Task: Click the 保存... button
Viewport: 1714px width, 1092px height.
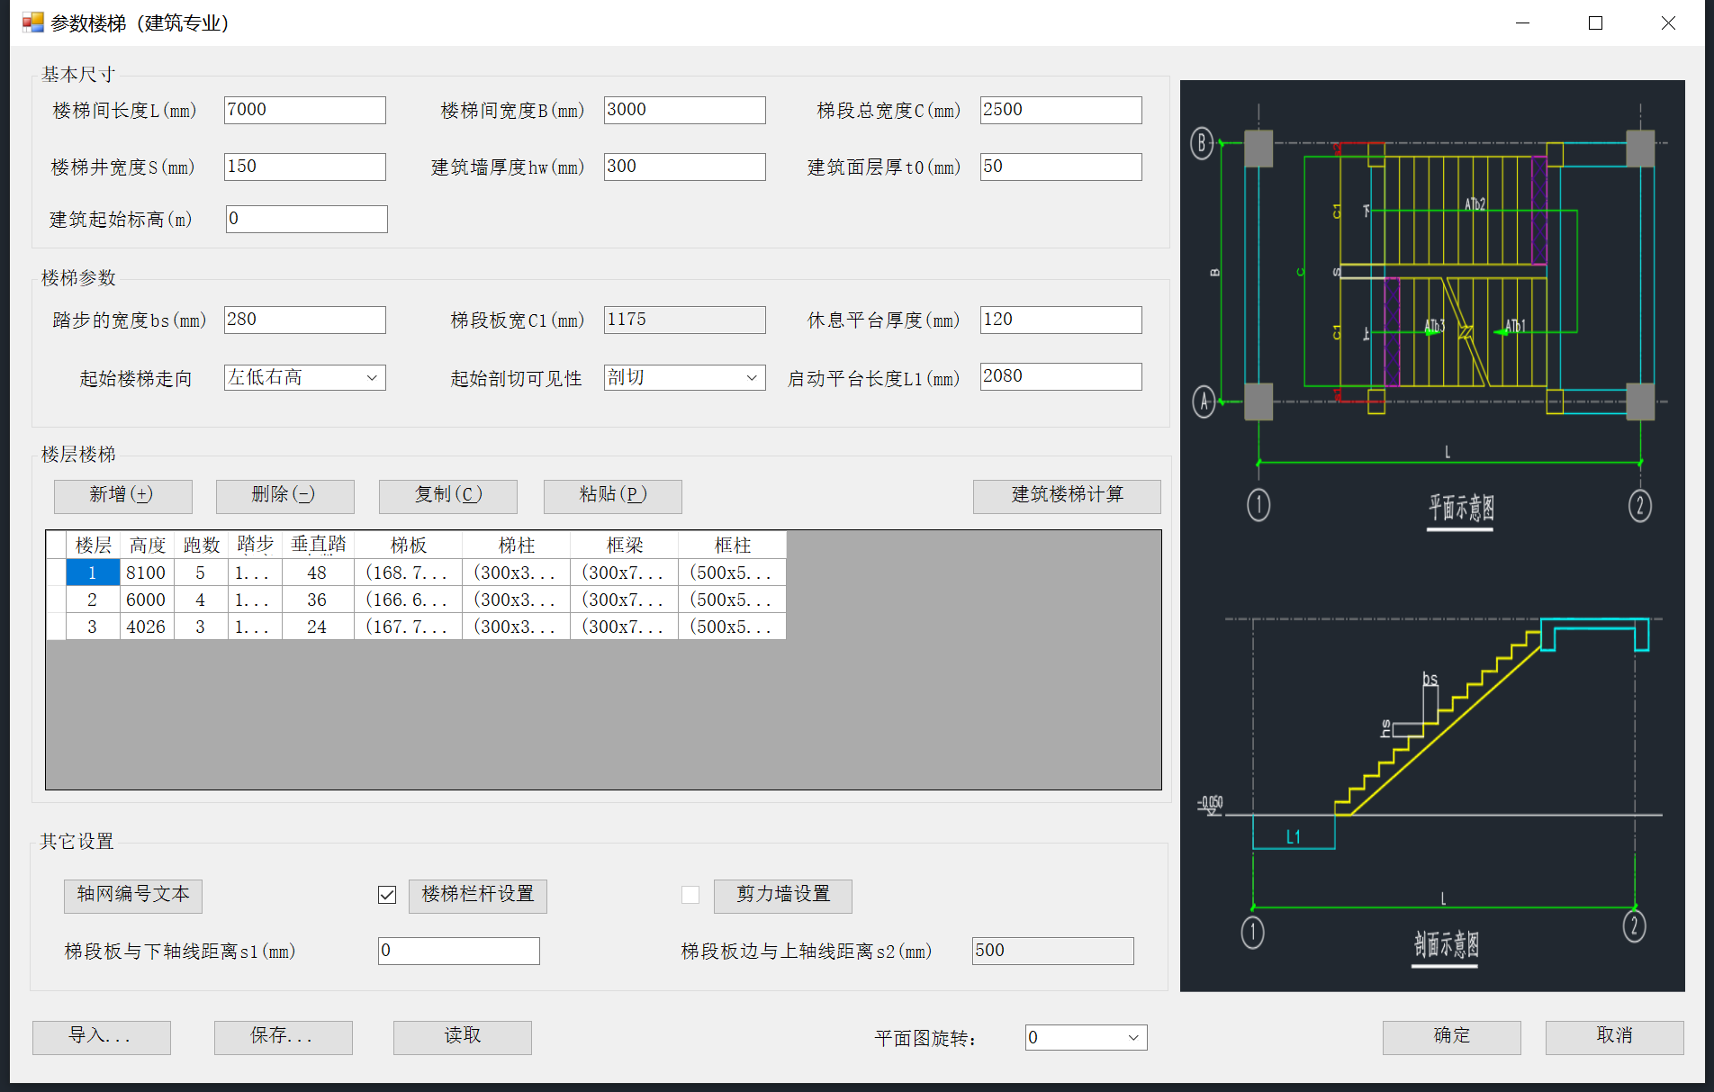Action: 283,1036
